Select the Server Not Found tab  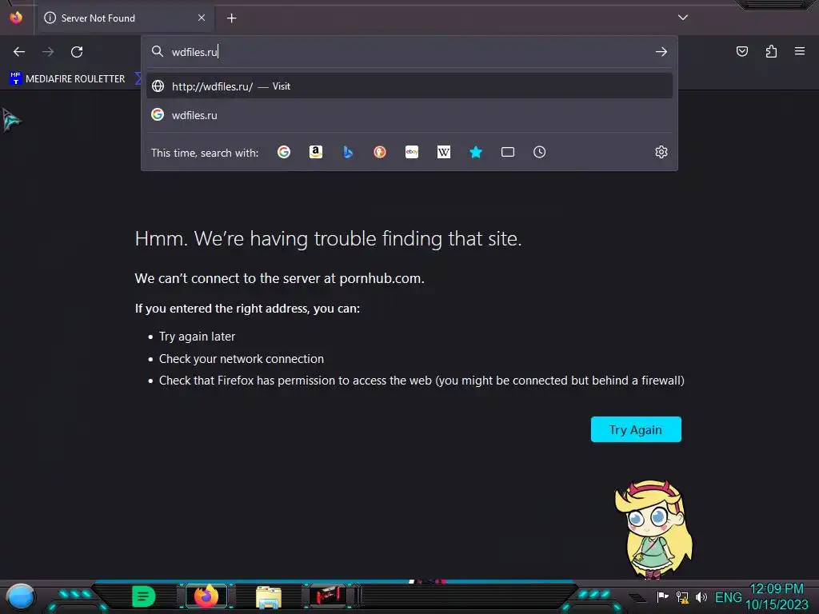point(126,18)
